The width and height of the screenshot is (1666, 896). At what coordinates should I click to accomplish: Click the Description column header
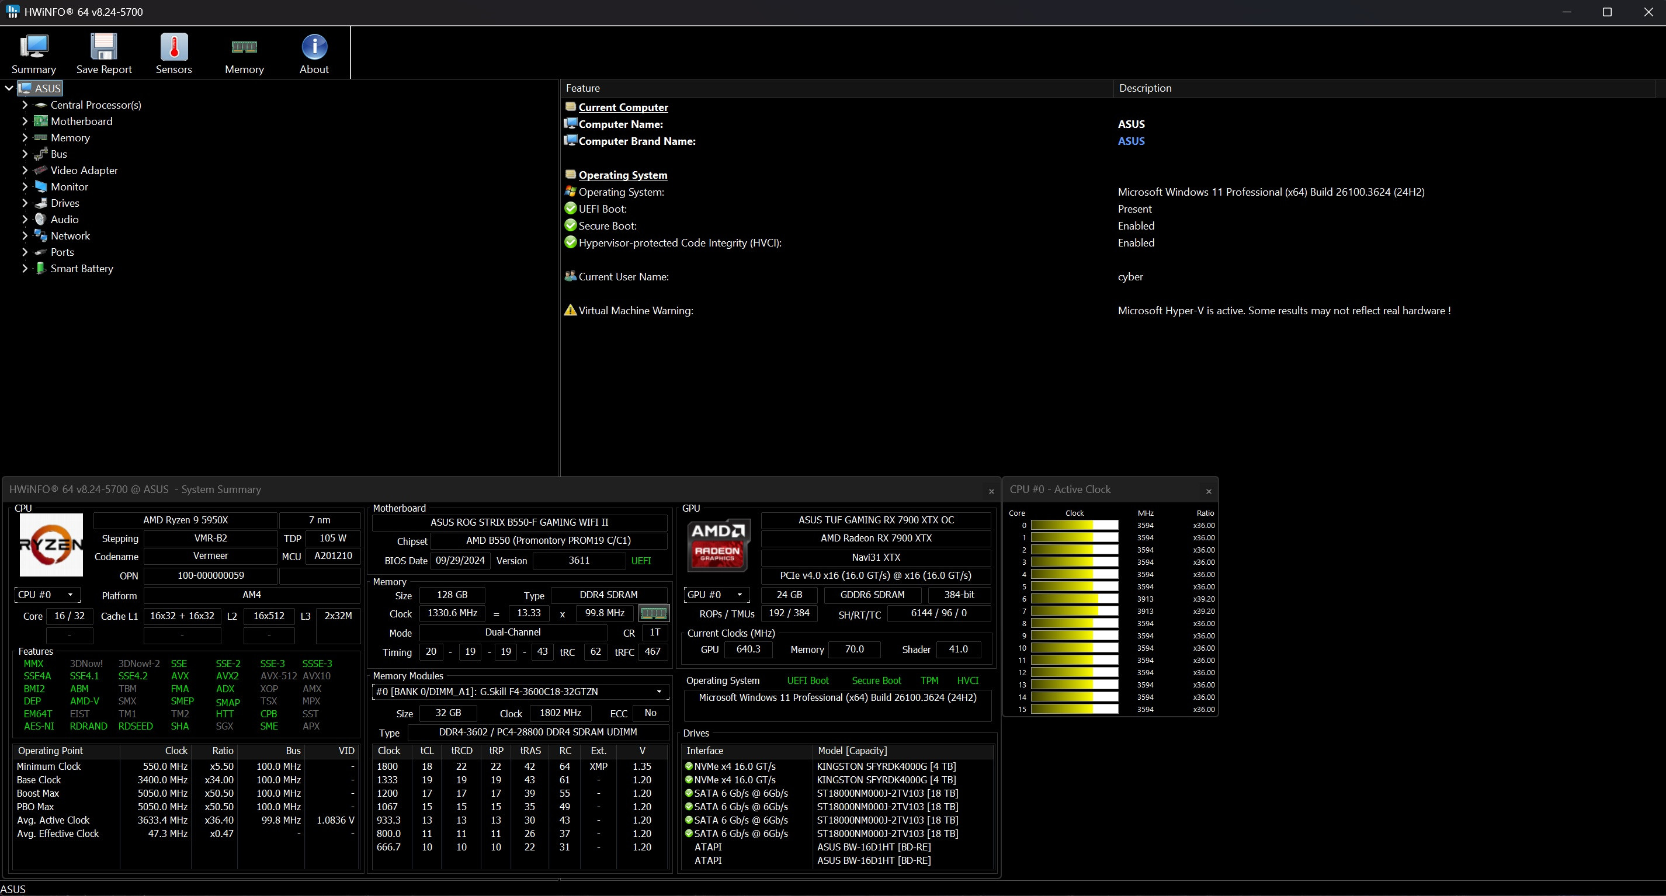tap(1384, 88)
